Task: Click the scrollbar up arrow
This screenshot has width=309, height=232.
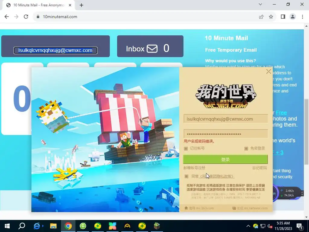Action: (x=306, y=26)
